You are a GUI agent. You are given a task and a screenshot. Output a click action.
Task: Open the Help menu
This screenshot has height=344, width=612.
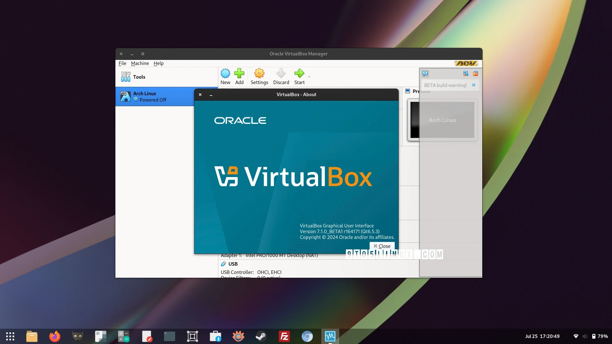click(x=158, y=63)
